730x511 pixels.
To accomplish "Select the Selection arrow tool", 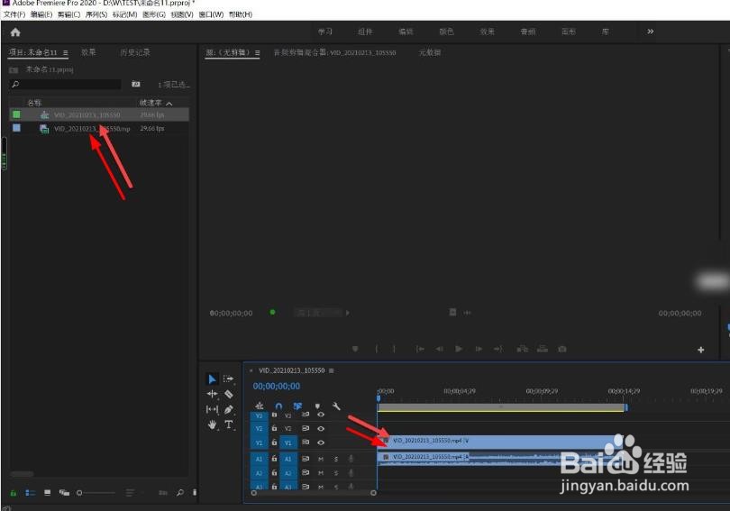I will coord(212,379).
